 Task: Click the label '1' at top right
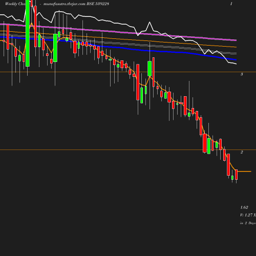[231, 4]
